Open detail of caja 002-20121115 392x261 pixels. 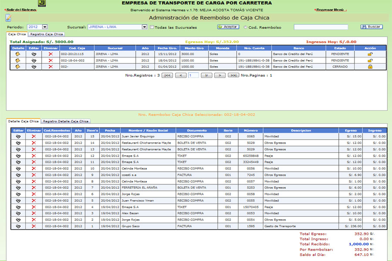[18, 54]
